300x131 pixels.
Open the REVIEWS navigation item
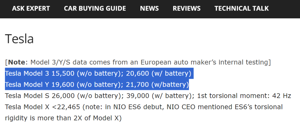pos(186,8)
